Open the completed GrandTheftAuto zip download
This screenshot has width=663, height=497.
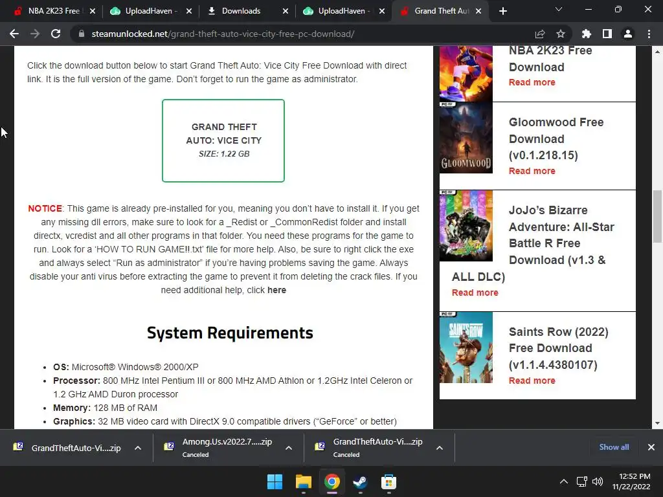(67, 448)
